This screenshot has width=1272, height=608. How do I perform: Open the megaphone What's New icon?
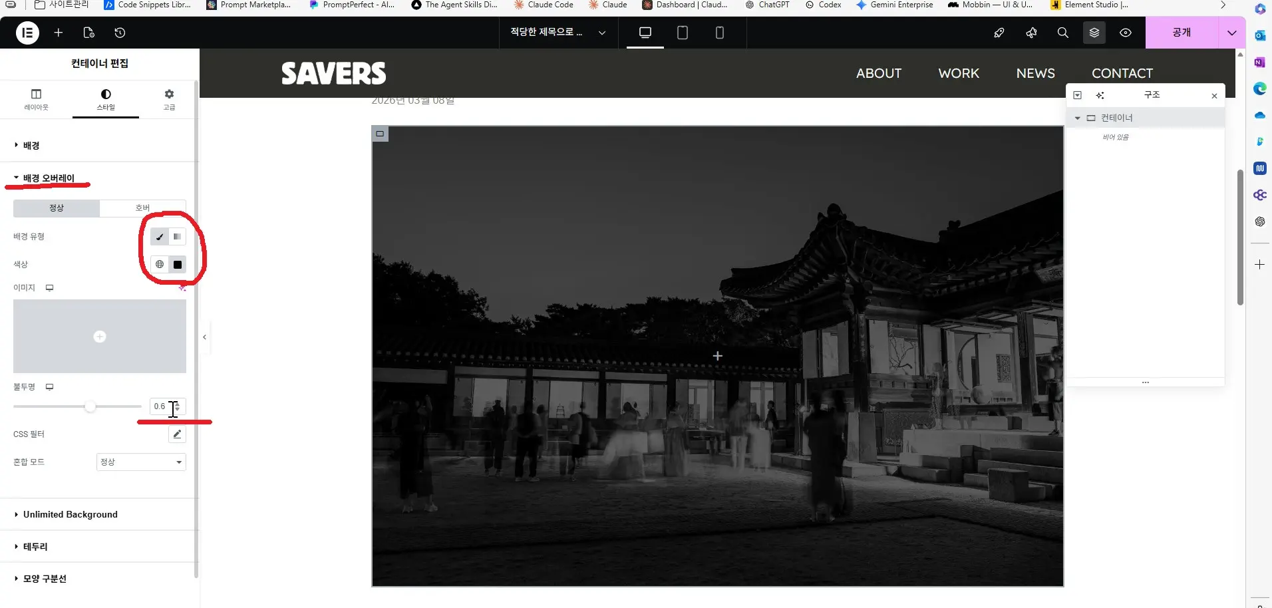[x=1031, y=33]
